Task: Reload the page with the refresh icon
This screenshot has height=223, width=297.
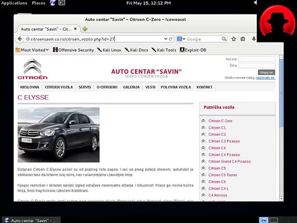Action: (171, 39)
